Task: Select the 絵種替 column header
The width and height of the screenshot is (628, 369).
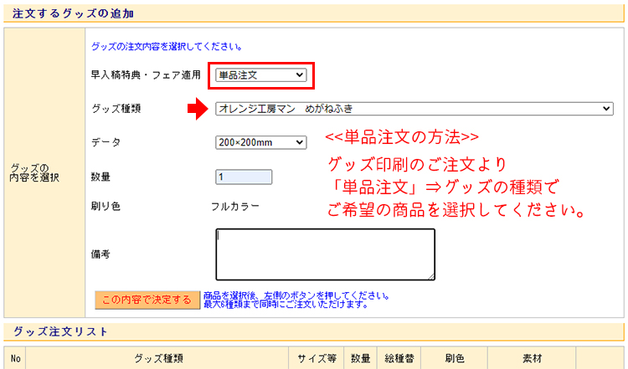Action: pos(399,359)
